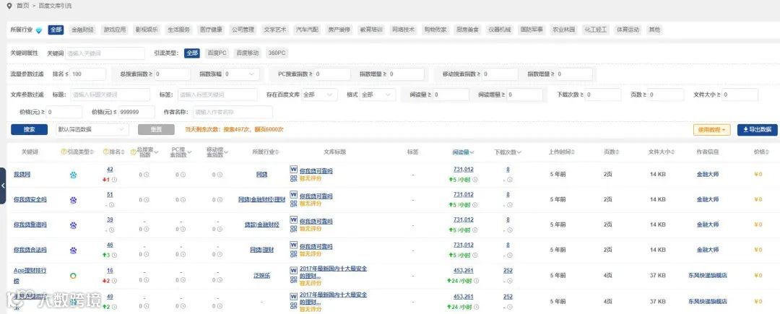Filter by 汽车汽配 industry tab
This screenshot has height=314, width=780.
[307, 30]
